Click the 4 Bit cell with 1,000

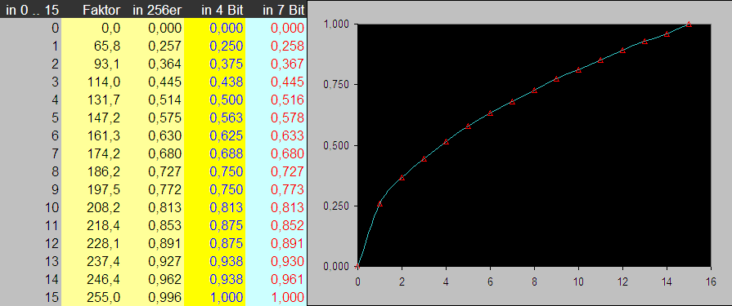tap(215, 297)
